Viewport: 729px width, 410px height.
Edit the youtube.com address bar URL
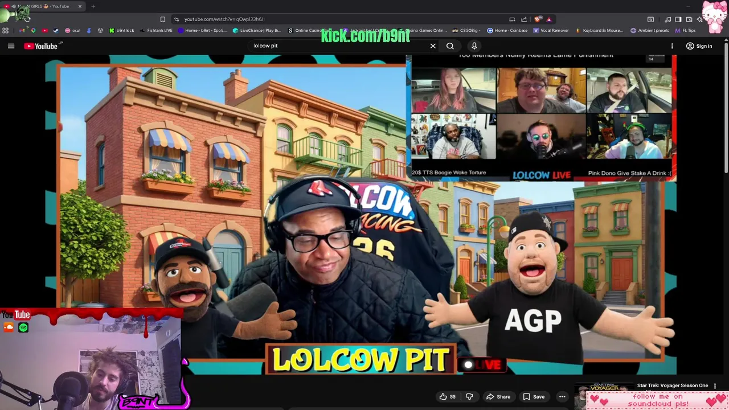(x=224, y=19)
